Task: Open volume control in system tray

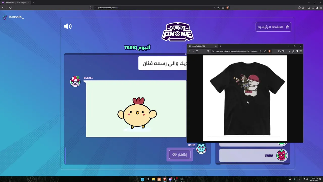Action: (307, 179)
